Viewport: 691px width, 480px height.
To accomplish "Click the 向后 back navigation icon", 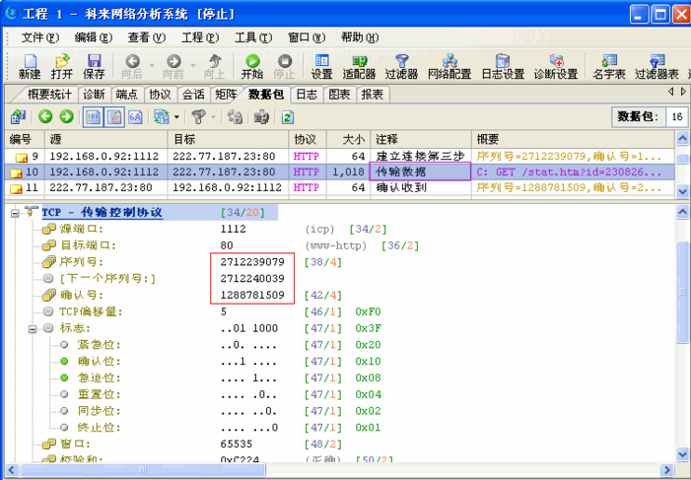I will [132, 67].
